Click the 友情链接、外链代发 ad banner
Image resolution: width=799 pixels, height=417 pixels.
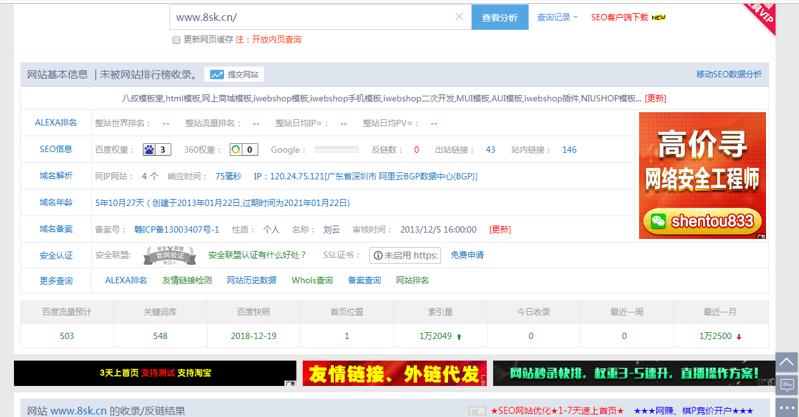tap(395, 373)
